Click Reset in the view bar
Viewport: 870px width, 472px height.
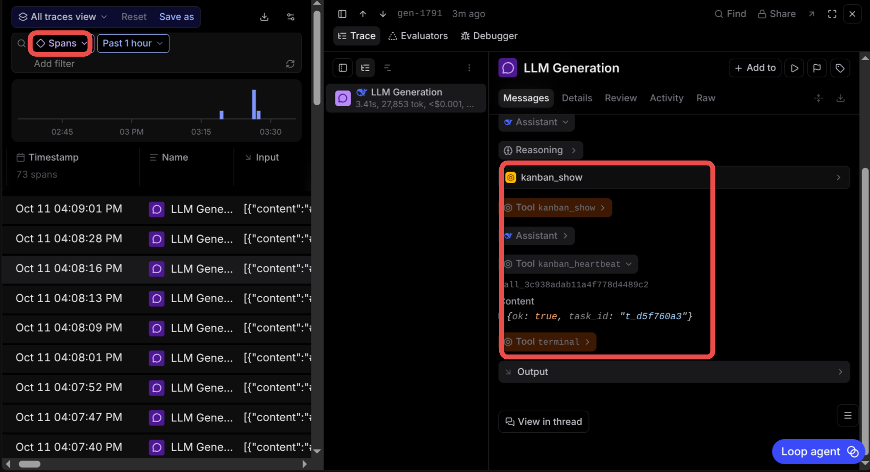pos(134,17)
